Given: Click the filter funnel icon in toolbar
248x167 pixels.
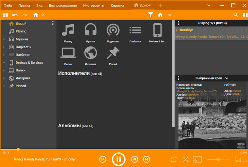Looking at the screenshot, I should point(151,15).
